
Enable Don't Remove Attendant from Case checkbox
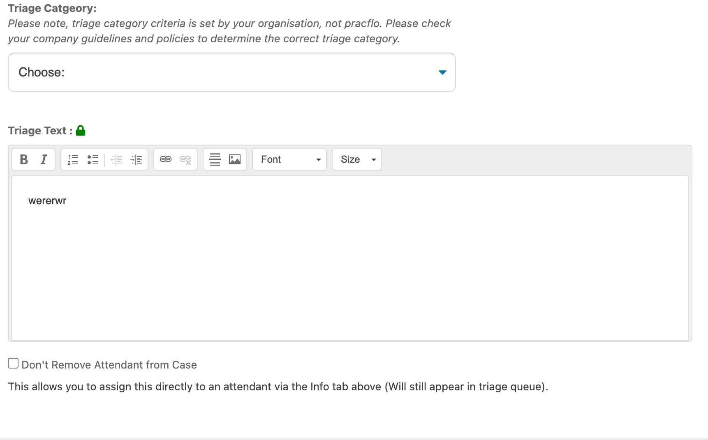(x=13, y=364)
